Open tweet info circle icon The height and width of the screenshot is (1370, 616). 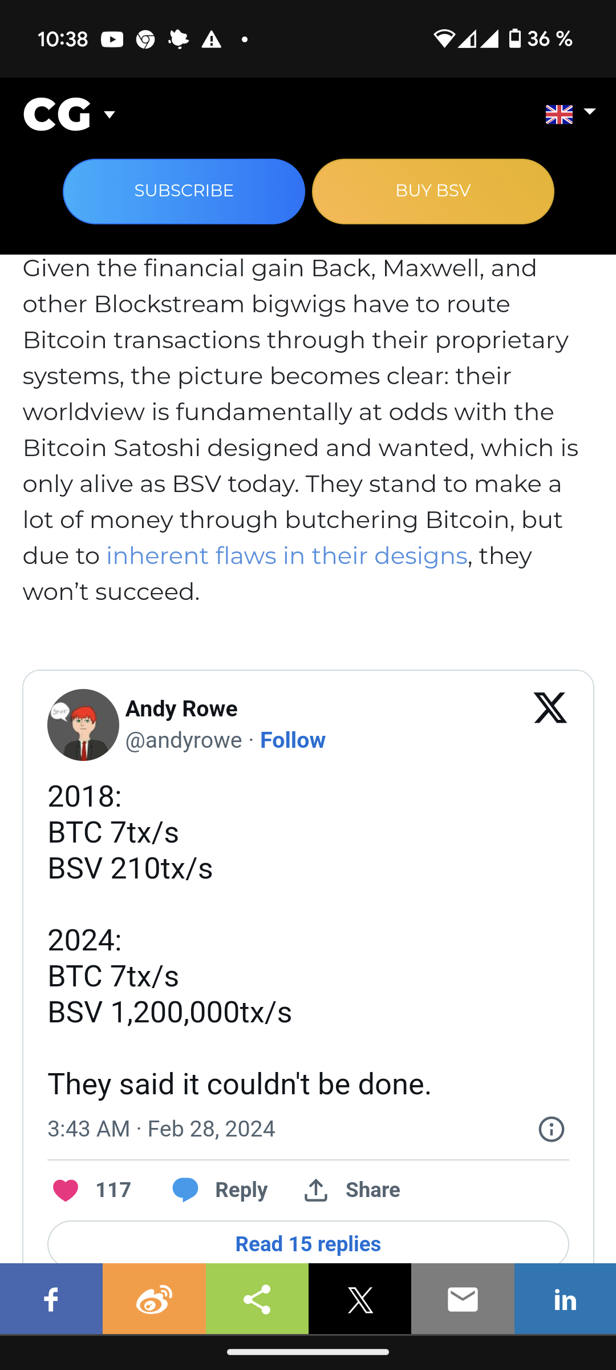(x=551, y=1129)
